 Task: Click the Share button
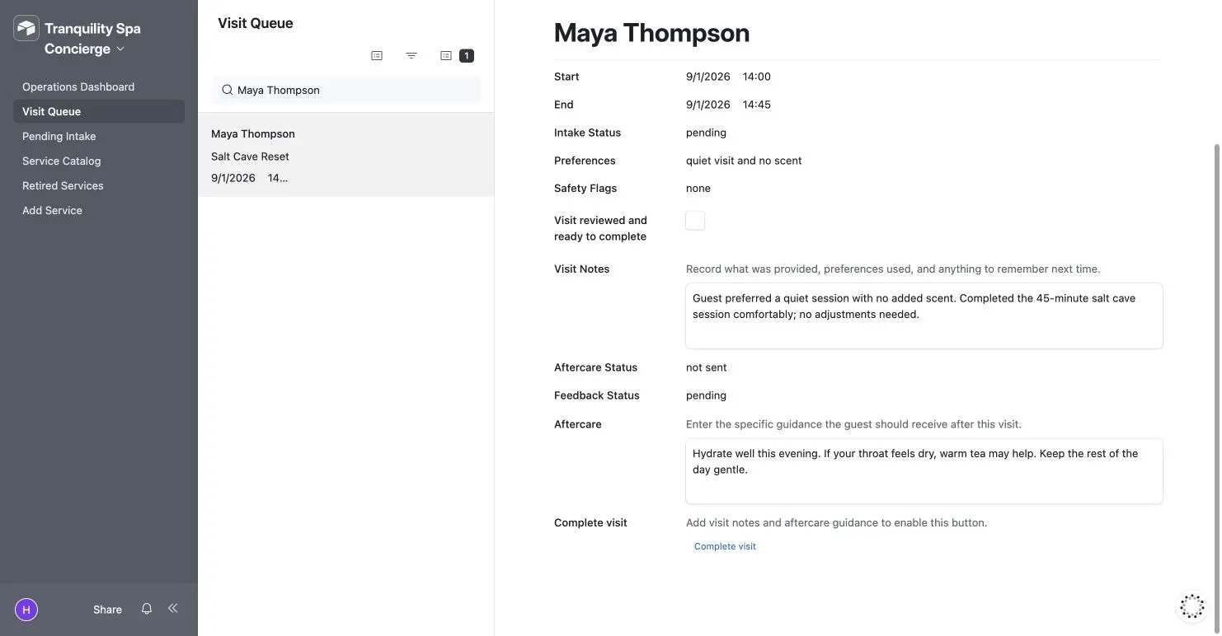[107, 610]
